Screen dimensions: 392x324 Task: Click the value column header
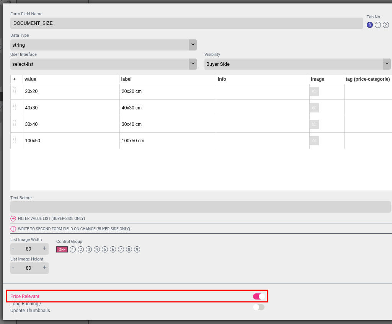[x=71, y=79]
